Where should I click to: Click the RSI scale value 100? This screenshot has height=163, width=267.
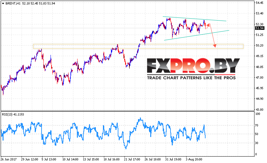[258, 114]
